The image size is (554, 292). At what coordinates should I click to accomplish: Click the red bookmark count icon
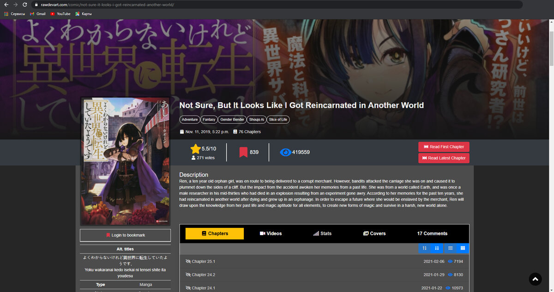[243, 152]
